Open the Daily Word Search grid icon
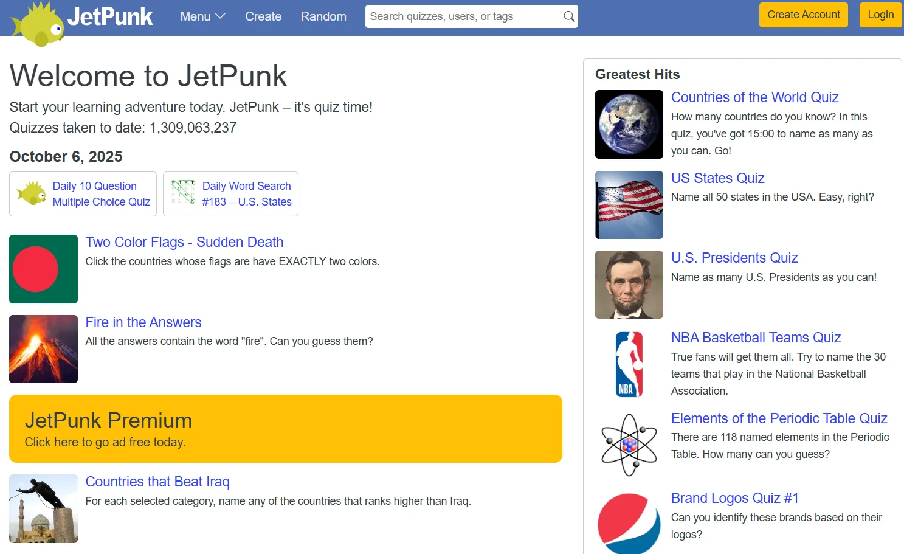904x554 pixels. point(182,192)
